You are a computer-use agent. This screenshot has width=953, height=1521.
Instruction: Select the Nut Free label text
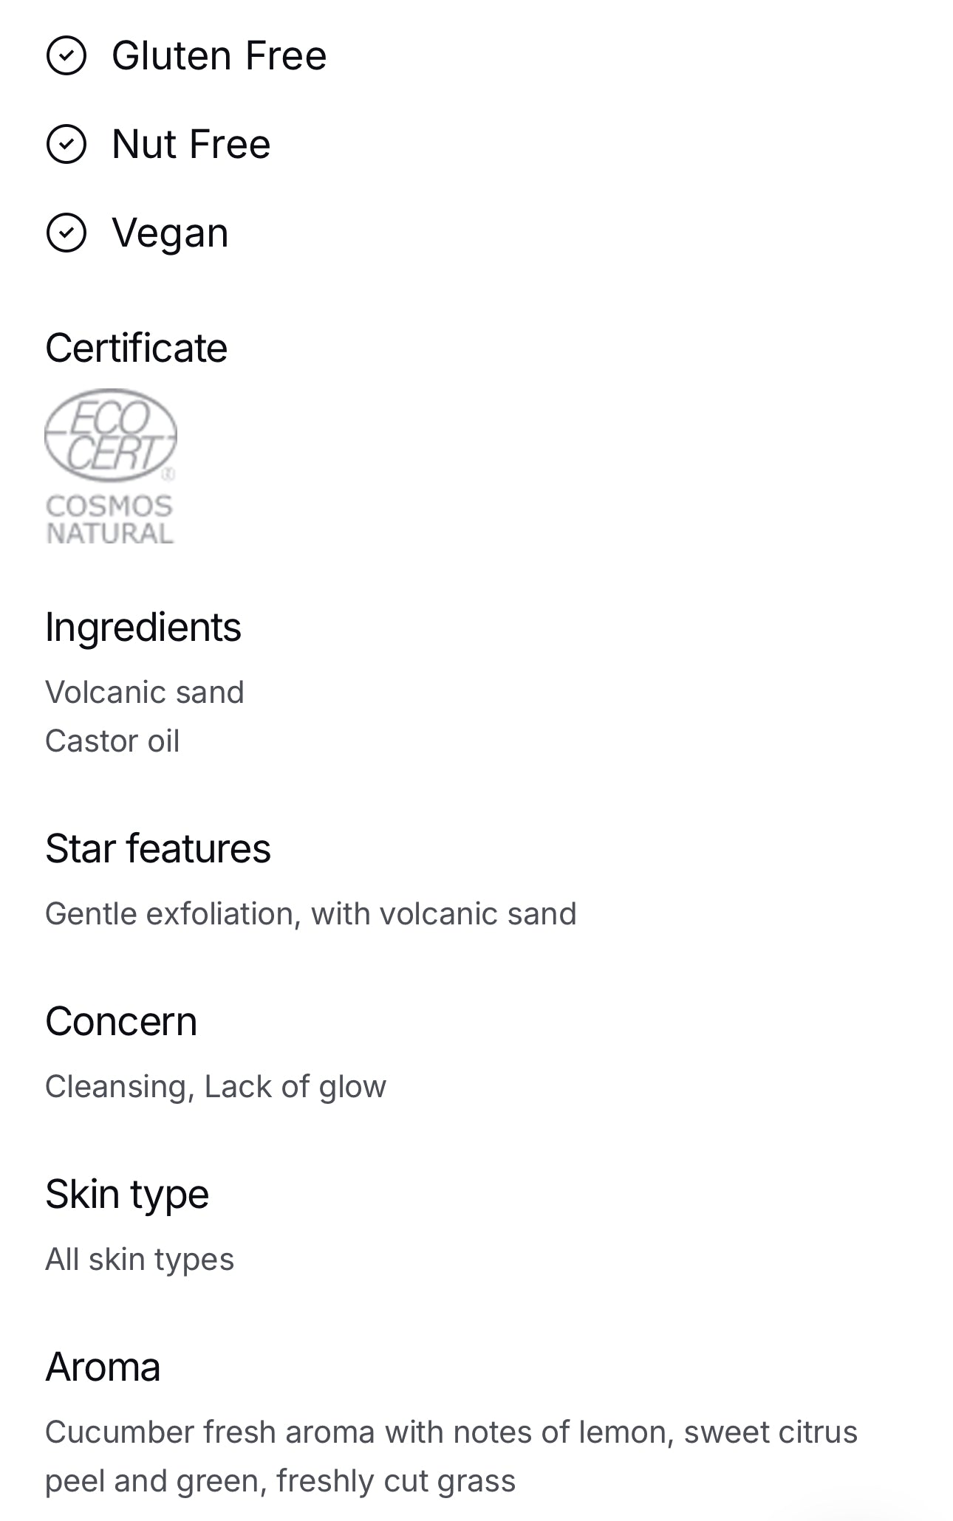191,144
